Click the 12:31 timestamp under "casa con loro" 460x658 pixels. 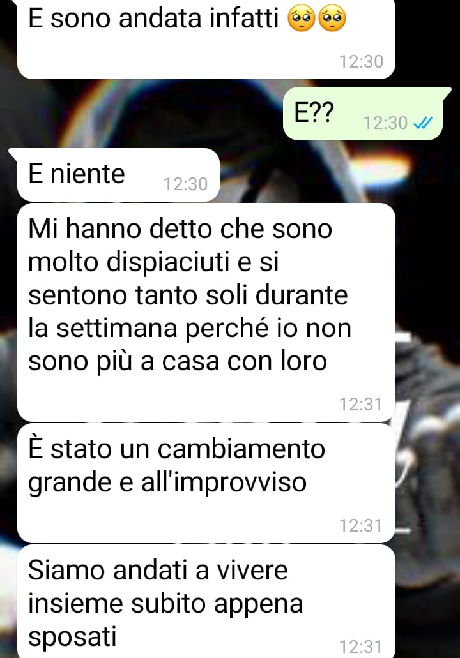click(361, 405)
